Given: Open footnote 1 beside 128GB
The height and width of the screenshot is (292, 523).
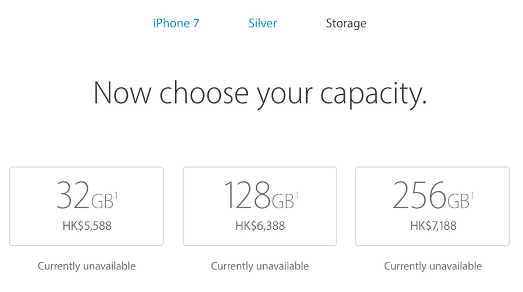Looking at the screenshot, I should point(296,194).
